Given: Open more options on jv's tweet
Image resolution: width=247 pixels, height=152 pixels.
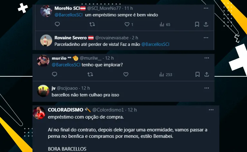Looking at the screenshot, I should pos(206,88).
